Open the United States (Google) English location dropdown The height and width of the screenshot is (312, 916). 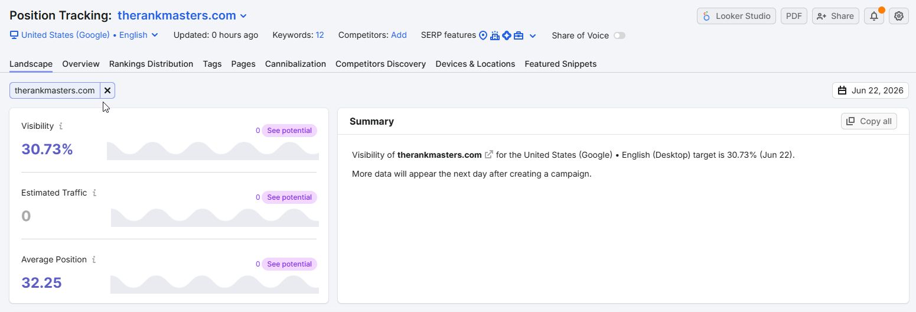(84, 35)
